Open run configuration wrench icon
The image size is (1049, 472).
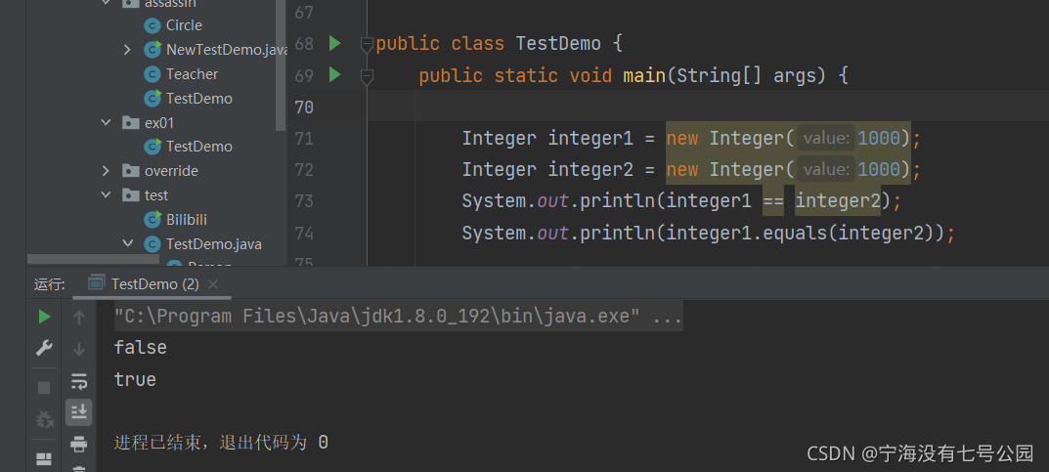(44, 348)
